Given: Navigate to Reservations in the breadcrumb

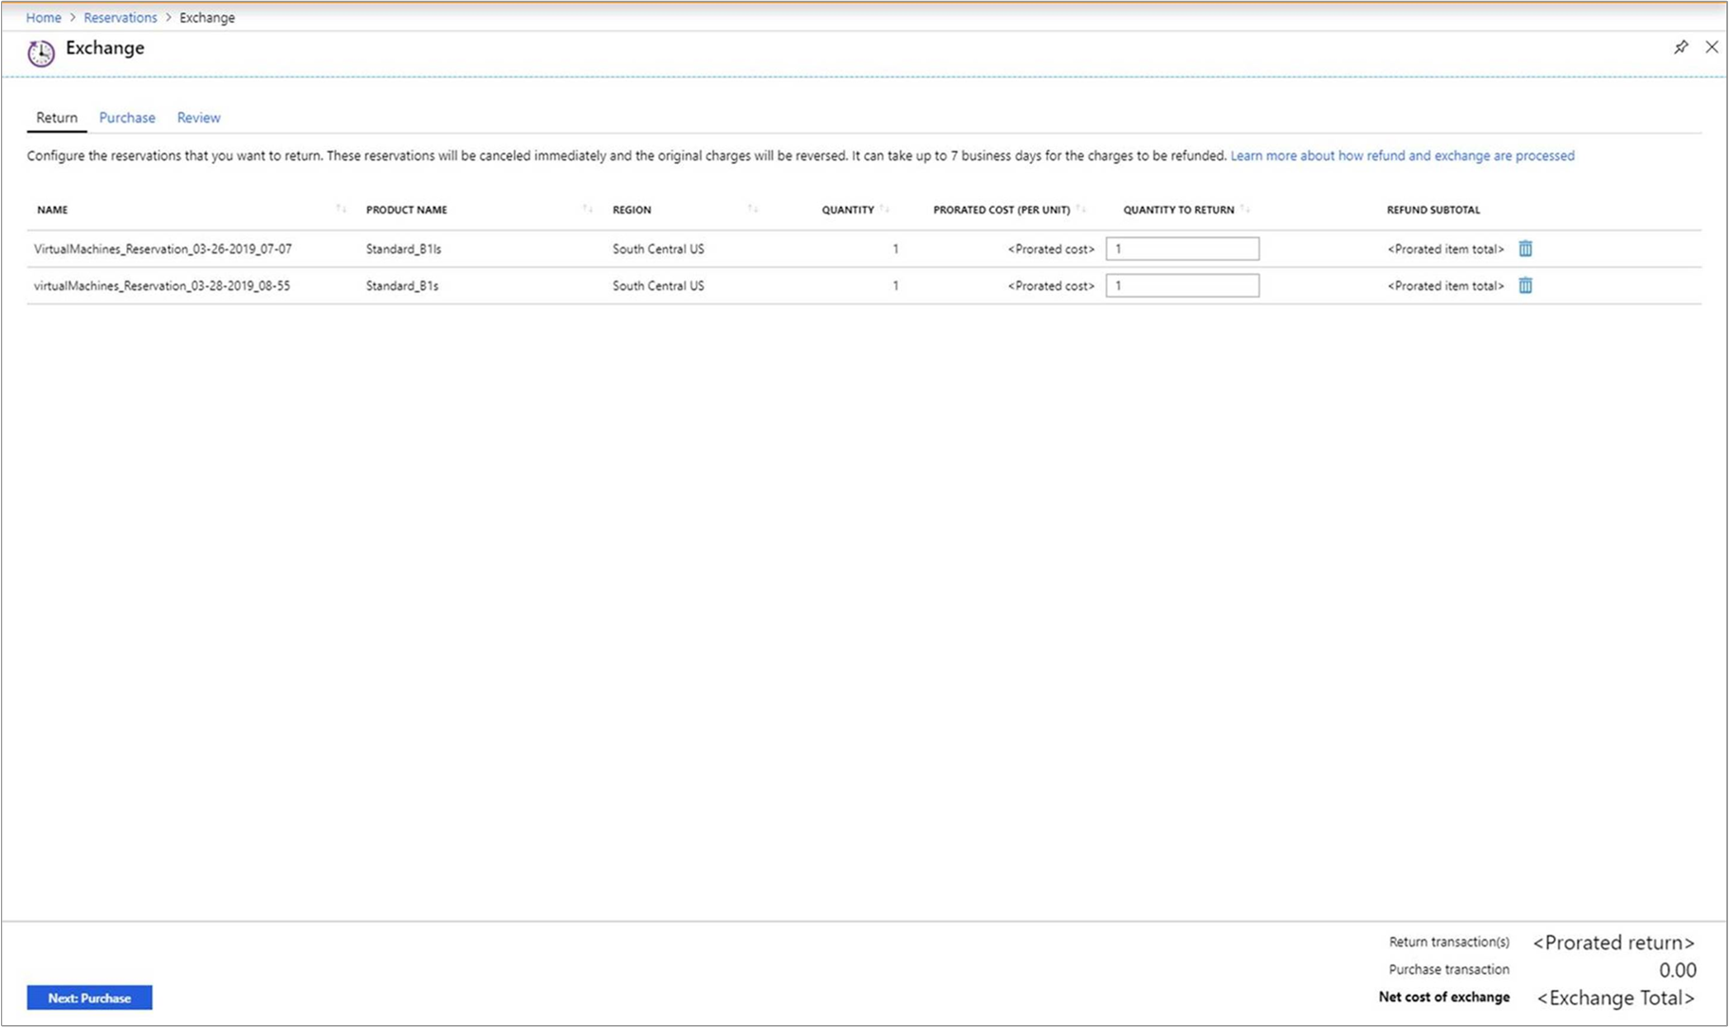Looking at the screenshot, I should coord(120,17).
